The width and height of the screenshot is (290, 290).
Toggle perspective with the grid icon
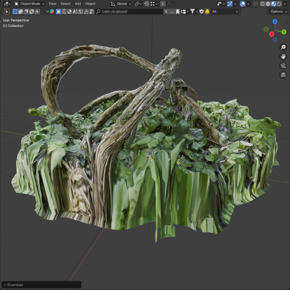pos(283,75)
